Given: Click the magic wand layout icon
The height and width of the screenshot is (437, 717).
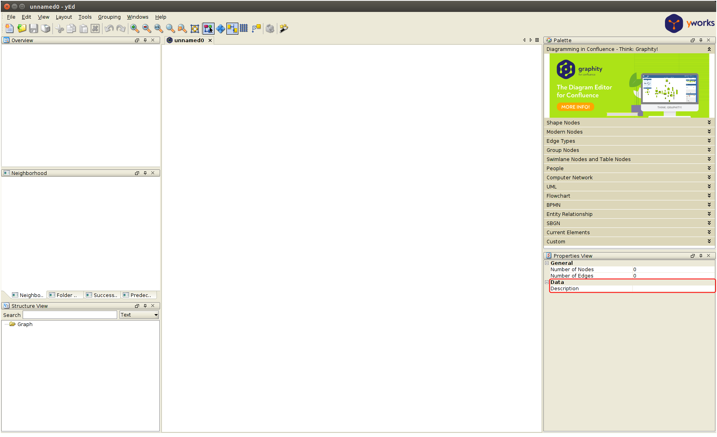Looking at the screenshot, I should coord(284,28).
